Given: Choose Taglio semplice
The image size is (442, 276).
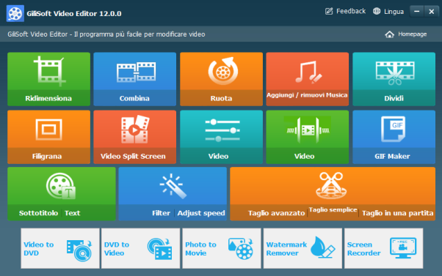Looking at the screenshot, I should point(333,210).
